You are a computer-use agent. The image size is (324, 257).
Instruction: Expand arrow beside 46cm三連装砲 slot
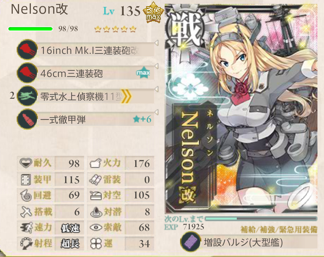tap(156, 66)
